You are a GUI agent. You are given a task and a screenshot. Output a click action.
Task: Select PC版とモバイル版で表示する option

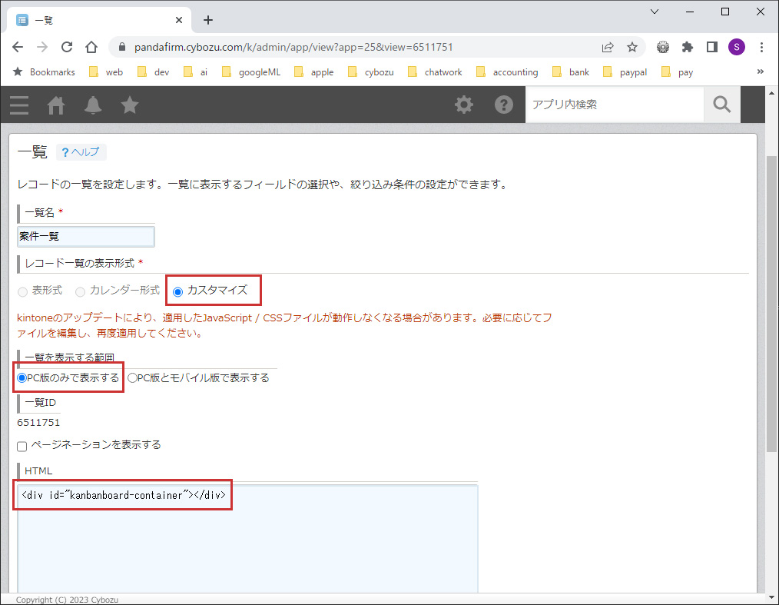(x=132, y=378)
